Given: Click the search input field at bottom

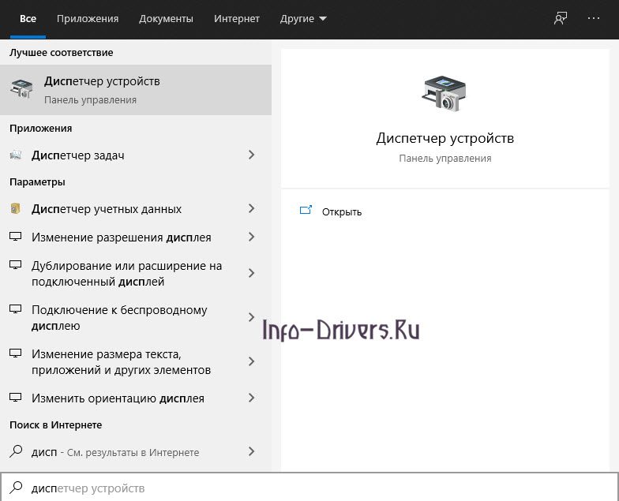Looking at the screenshot, I should (x=316, y=488).
